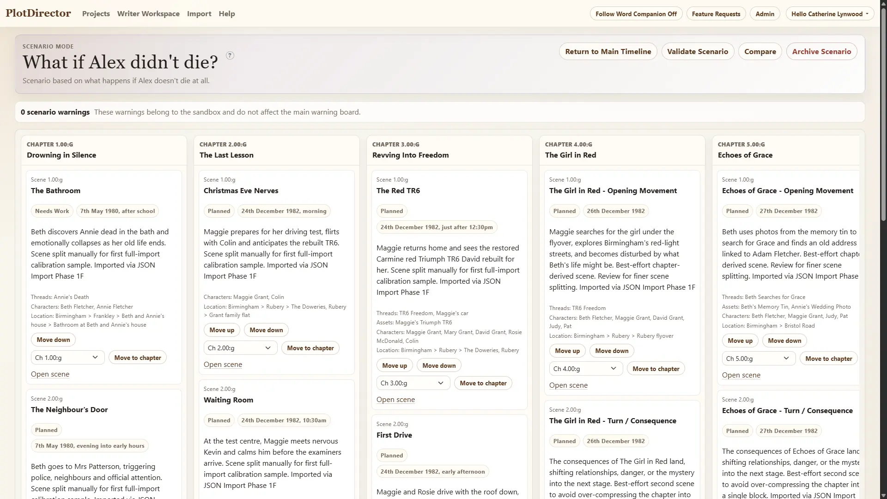Click the page vertical scrollbar
Image resolution: width=887 pixels, height=499 pixels.
point(883,249)
